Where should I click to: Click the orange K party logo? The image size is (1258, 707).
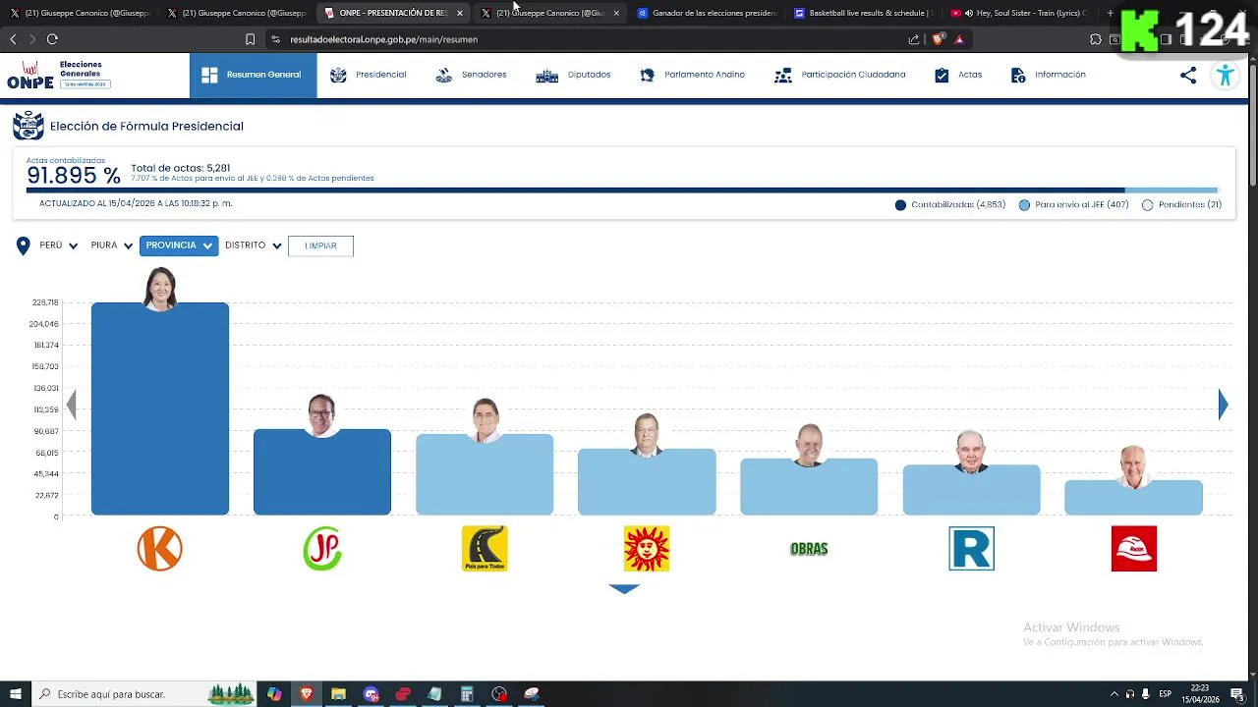tap(160, 549)
